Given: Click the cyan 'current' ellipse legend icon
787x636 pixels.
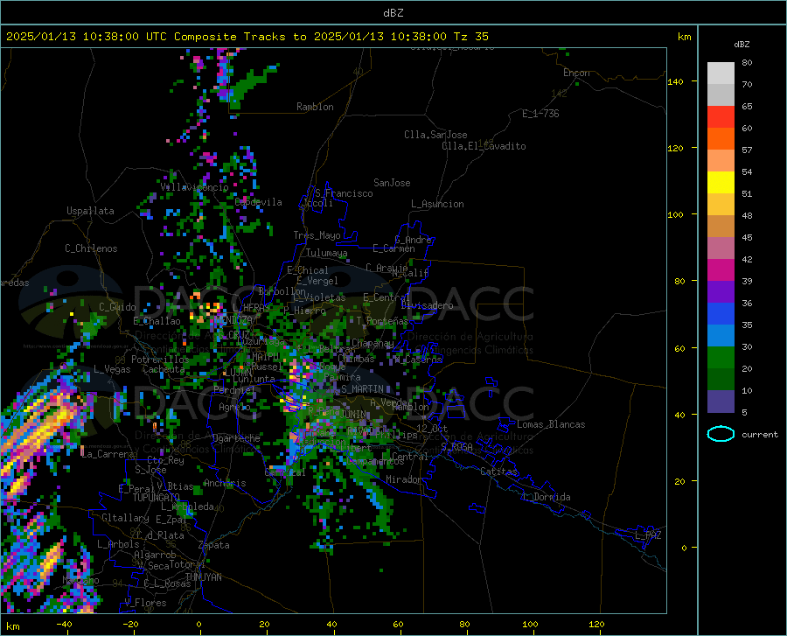Looking at the screenshot, I should [721, 434].
